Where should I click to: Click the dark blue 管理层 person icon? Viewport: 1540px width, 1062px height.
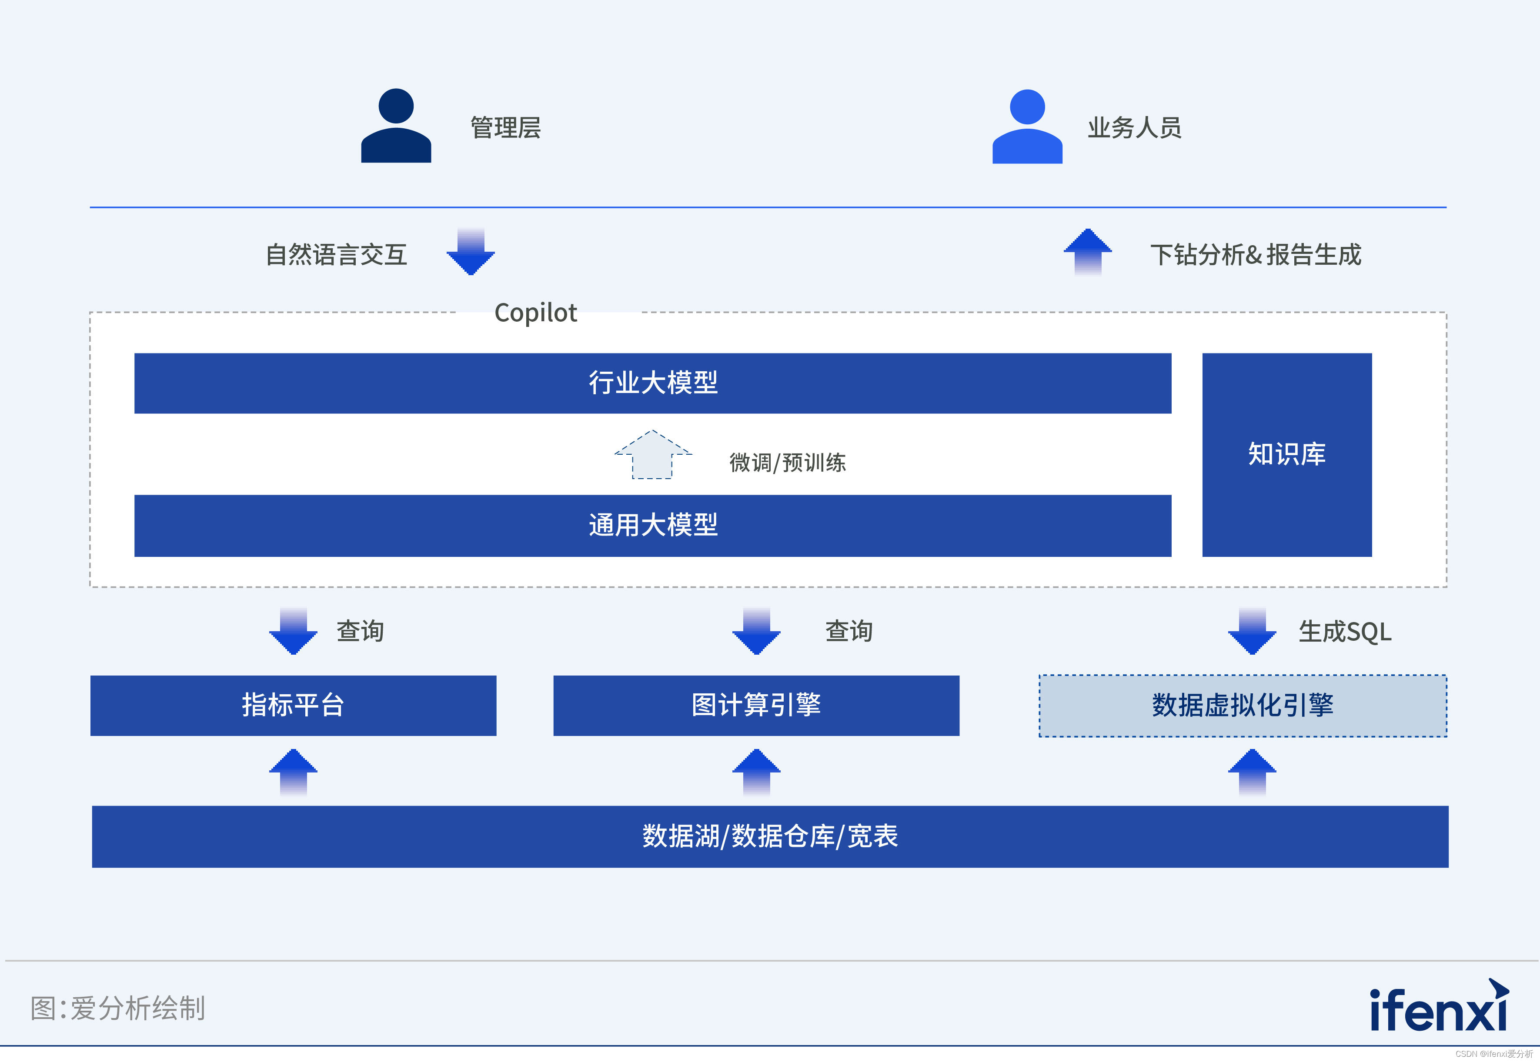coord(396,125)
